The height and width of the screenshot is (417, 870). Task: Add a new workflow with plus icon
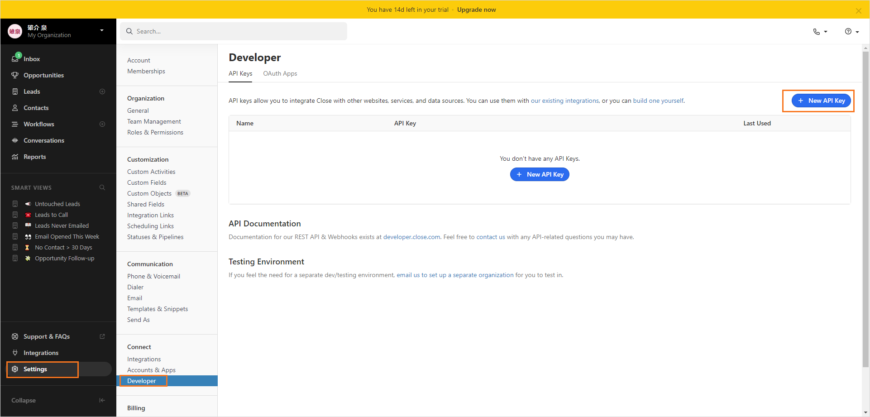(102, 124)
